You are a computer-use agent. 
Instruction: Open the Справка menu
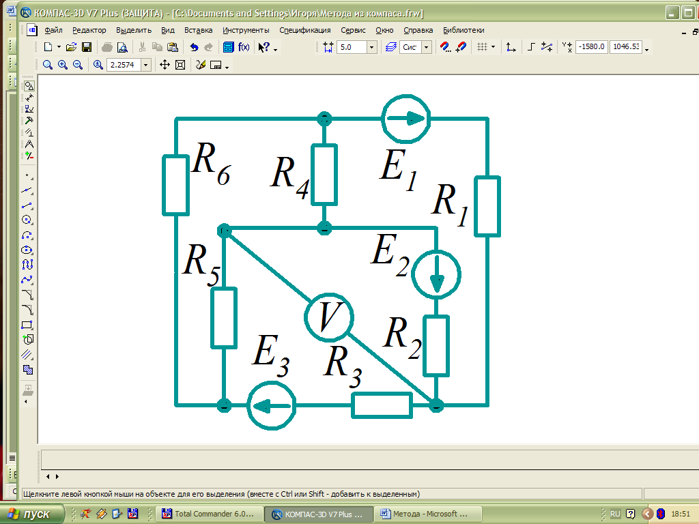pyautogui.click(x=418, y=30)
